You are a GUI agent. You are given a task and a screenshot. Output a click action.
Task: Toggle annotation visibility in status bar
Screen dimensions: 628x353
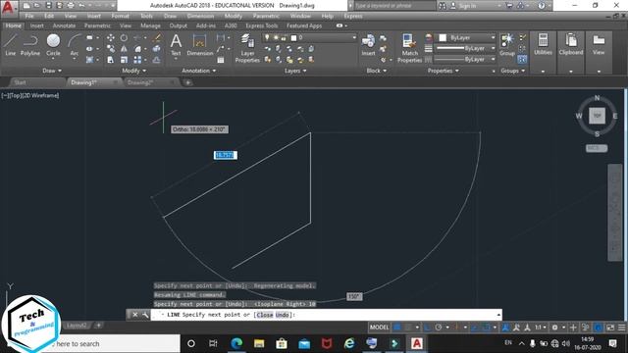point(505,328)
